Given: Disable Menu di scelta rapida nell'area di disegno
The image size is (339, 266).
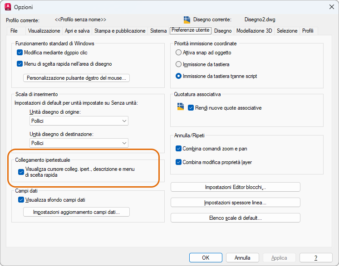Looking at the screenshot, I should click(20, 64).
